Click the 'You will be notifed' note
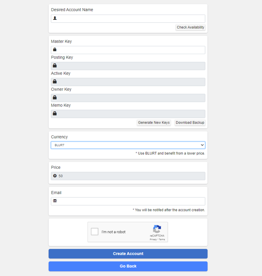262x276 pixels. click(169, 210)
